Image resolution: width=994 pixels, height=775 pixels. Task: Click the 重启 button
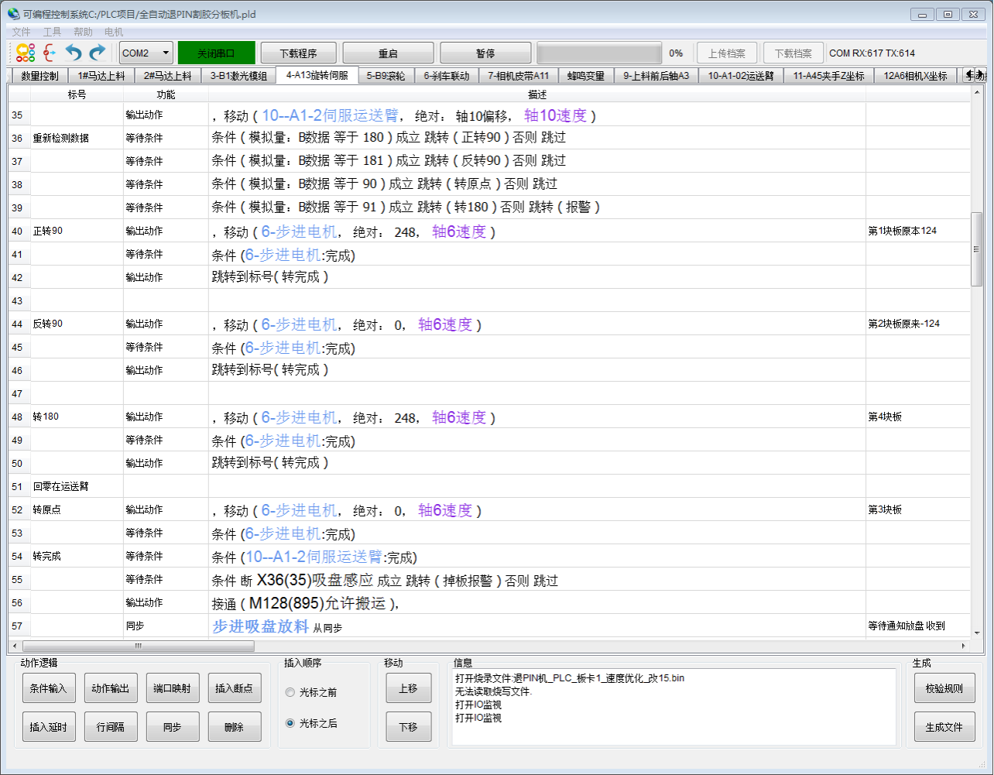(x=388, y=53)
